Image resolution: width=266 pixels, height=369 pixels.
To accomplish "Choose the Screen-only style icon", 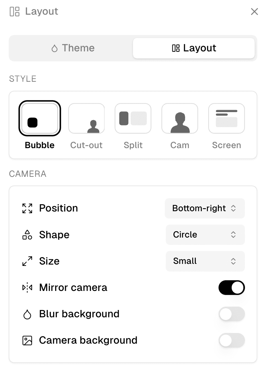I will [x=227, y=118].
